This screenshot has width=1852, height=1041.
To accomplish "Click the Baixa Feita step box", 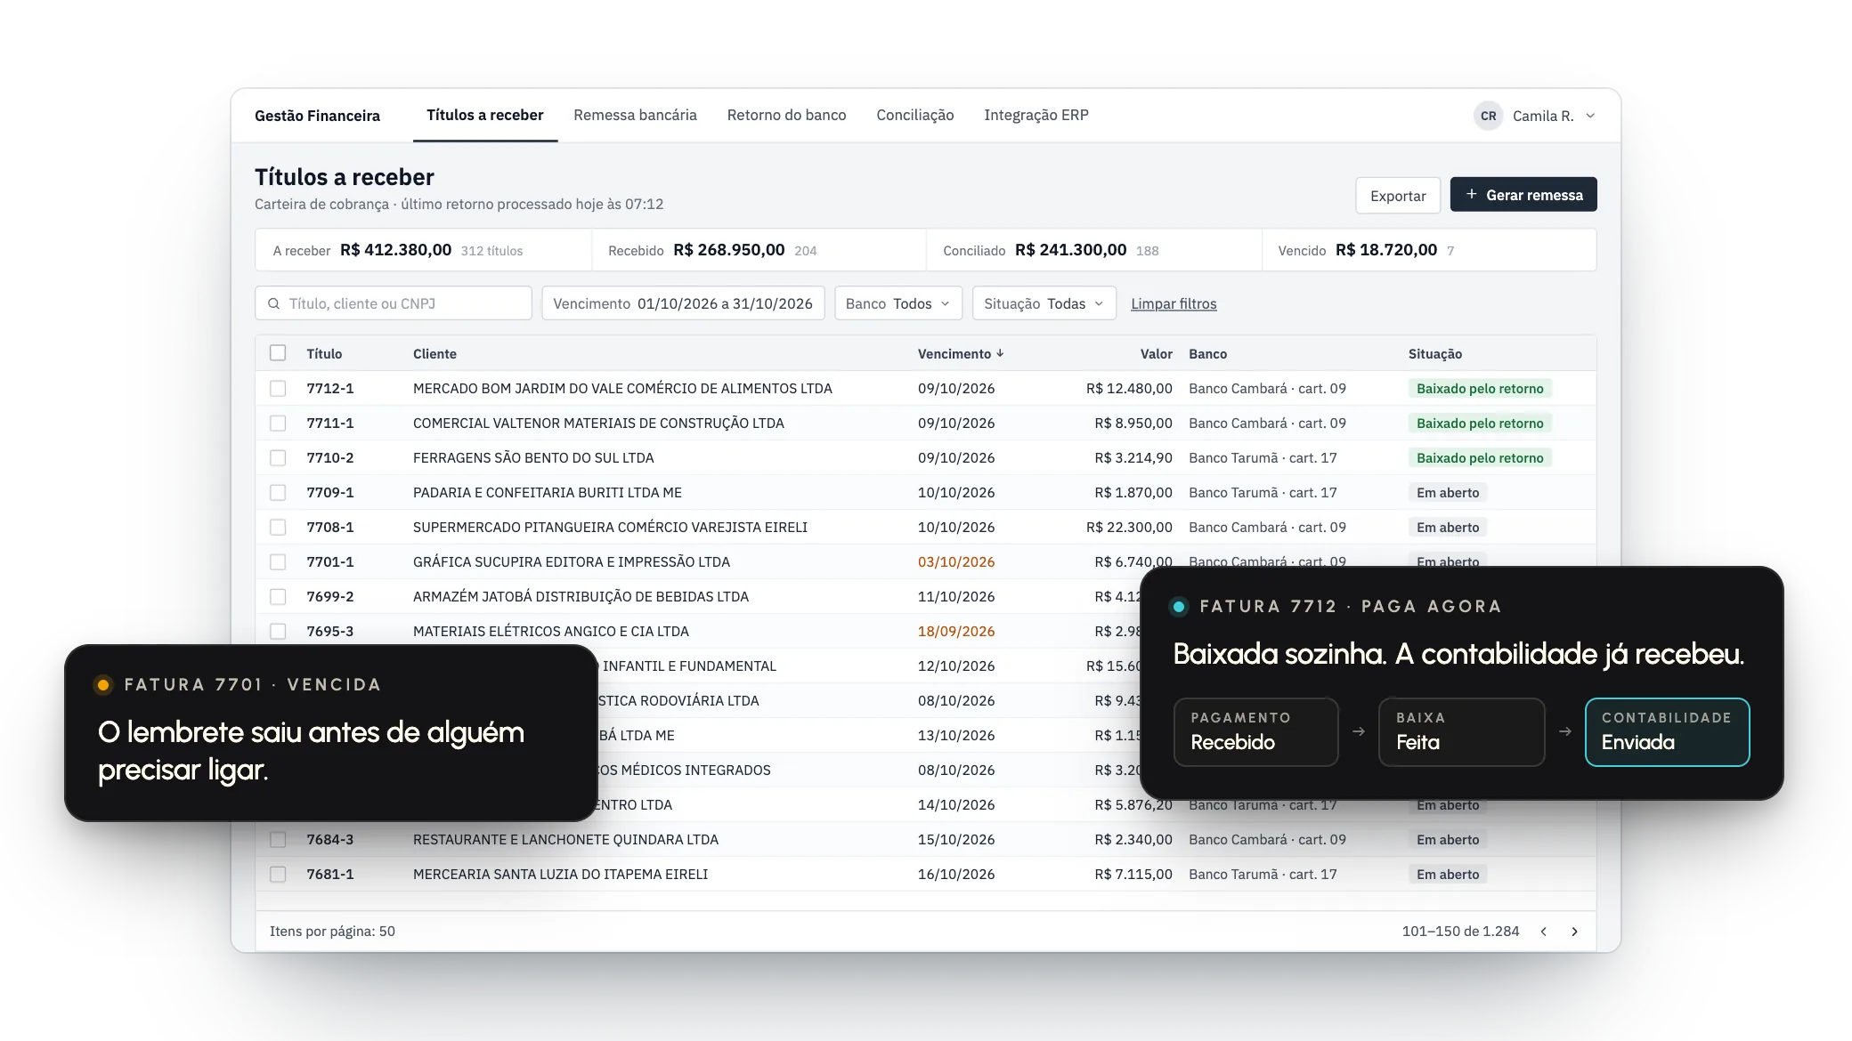I will [x=1461, y=731].
